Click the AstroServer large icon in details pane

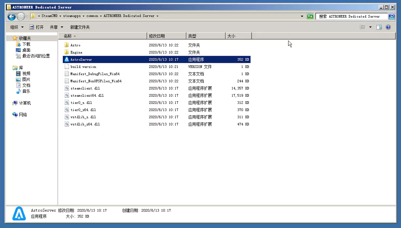click(x=19, y=214)
